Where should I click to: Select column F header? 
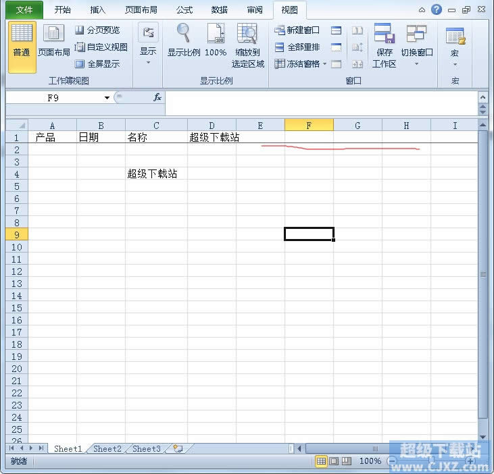pos(309,126)
